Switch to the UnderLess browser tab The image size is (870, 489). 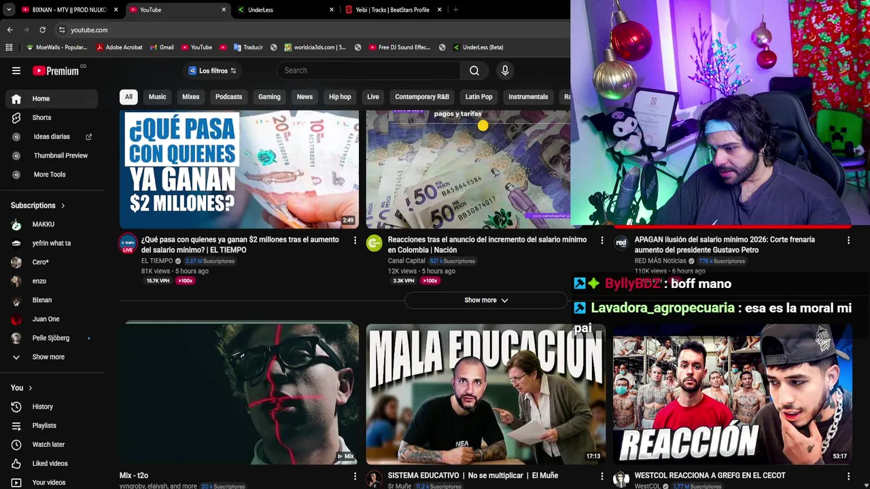point(284,10)
